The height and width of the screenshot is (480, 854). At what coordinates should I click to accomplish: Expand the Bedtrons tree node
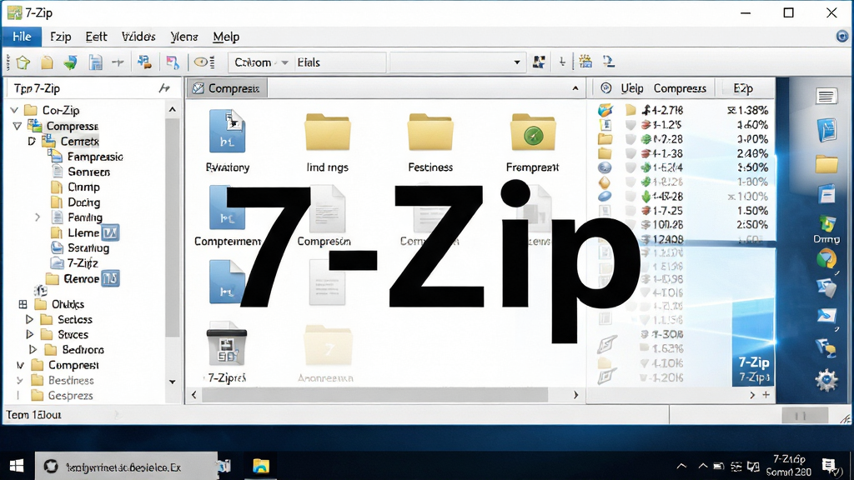point(33,350)
